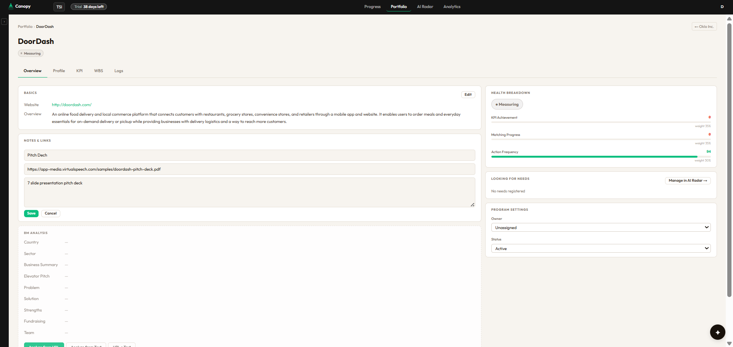Click the Portfolio breadcrumb link
Screen dimensions: 733x347
[25, 27]
